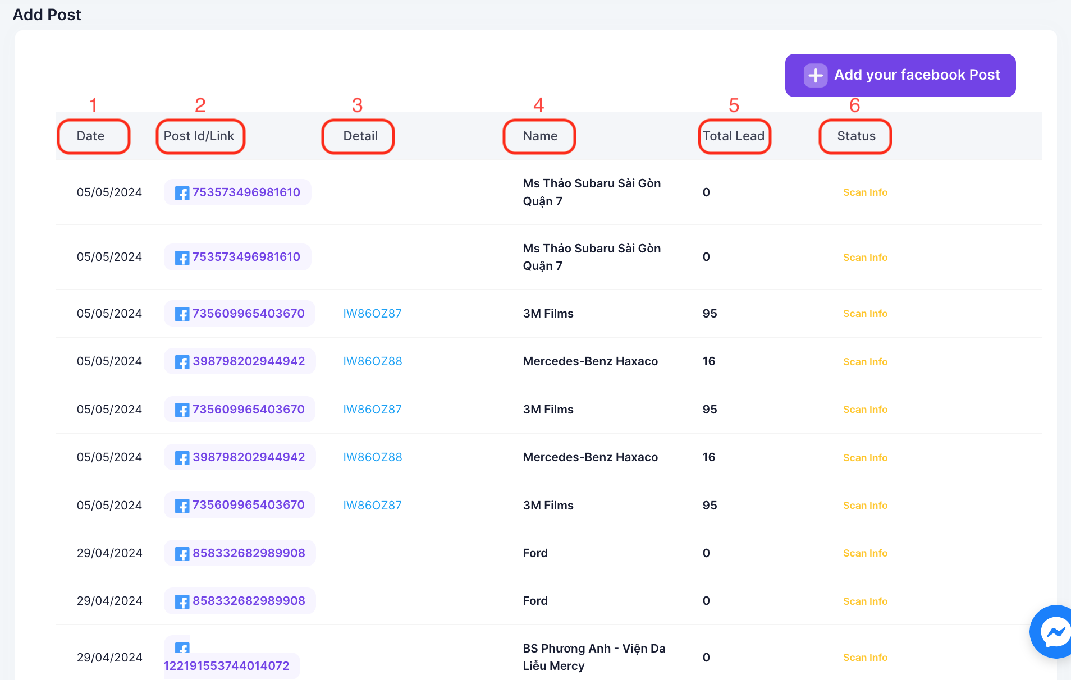Click the Detail column header
Image resolution: width=1071 pixels, height=680 pixels.
360,136
